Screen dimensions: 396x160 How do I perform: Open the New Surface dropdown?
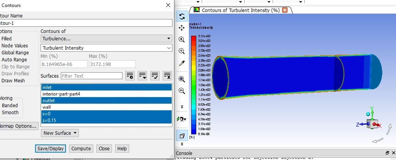tap(60, 133)
